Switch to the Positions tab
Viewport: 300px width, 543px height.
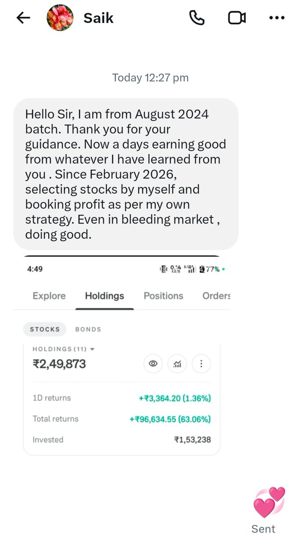click(x=163, y=295)
